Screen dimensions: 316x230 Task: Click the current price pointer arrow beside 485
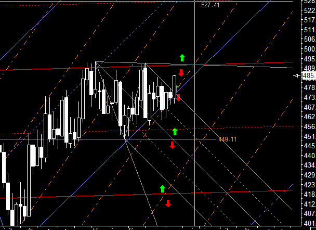click(297, 76)
